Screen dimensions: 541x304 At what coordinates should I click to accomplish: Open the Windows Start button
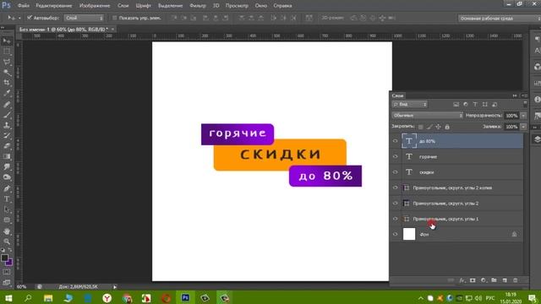(x=8, y=298)
